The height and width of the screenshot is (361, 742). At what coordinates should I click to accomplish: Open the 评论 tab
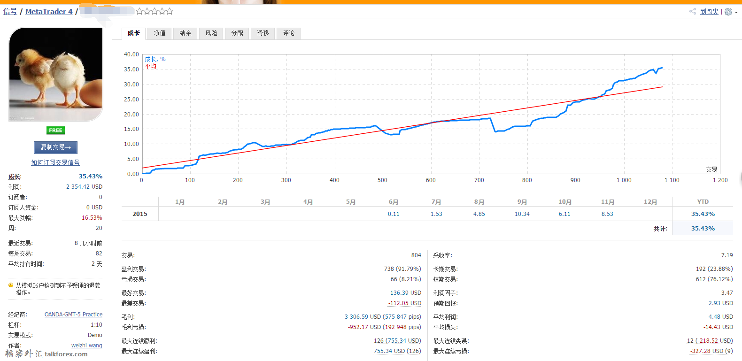pos(289,33)
